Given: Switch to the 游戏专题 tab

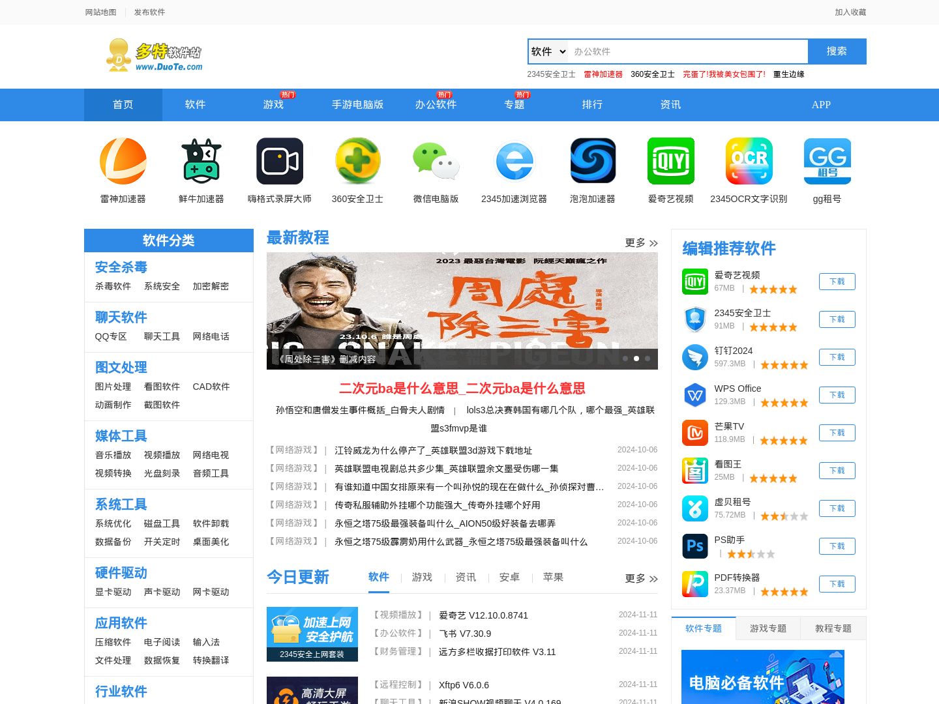Looking at the screenshot, I should click(768, 628).
